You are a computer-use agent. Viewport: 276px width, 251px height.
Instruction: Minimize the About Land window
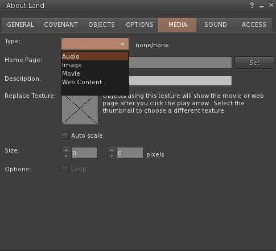(x=262, y=6)
